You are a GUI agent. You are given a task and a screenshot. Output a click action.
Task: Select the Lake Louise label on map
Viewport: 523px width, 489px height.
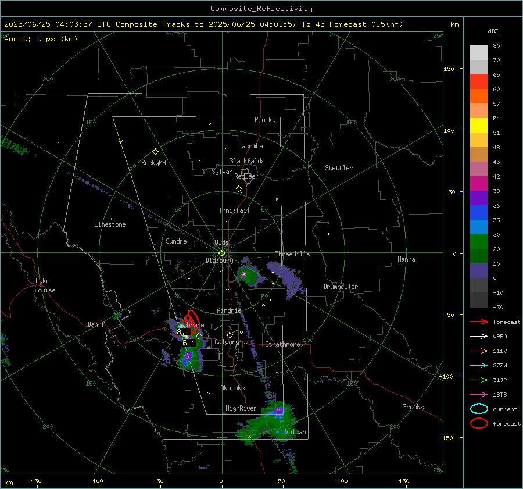45,285
